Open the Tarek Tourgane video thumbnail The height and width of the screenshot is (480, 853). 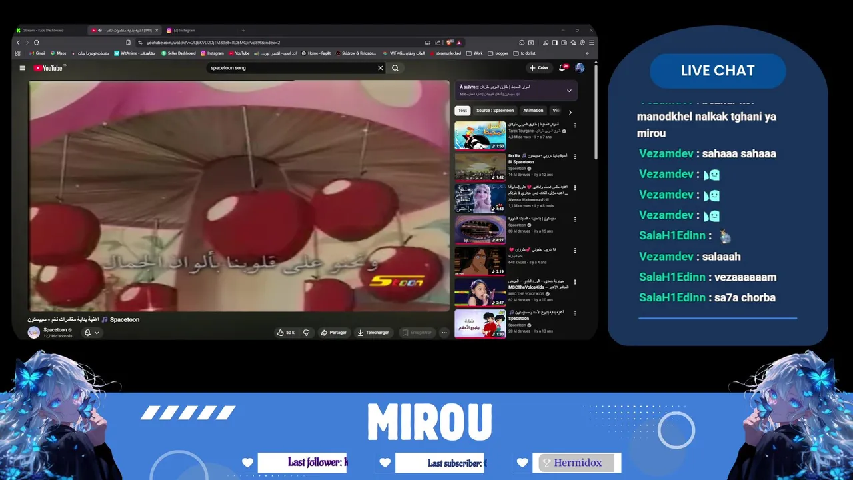coord(480,135)
